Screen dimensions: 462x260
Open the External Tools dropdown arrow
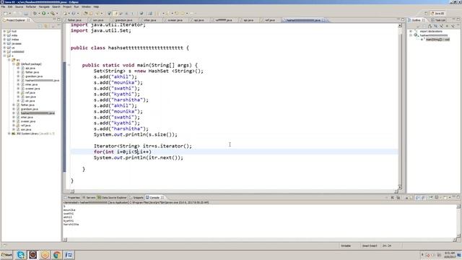pyautogui.click(x=57, y=13)
